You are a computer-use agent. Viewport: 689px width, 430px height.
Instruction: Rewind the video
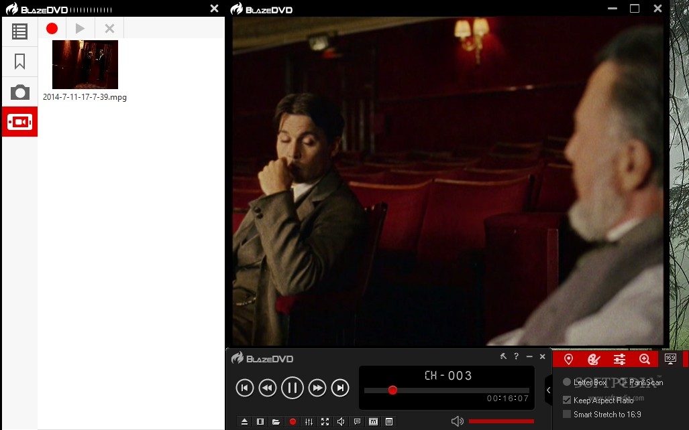pos(268,388)
